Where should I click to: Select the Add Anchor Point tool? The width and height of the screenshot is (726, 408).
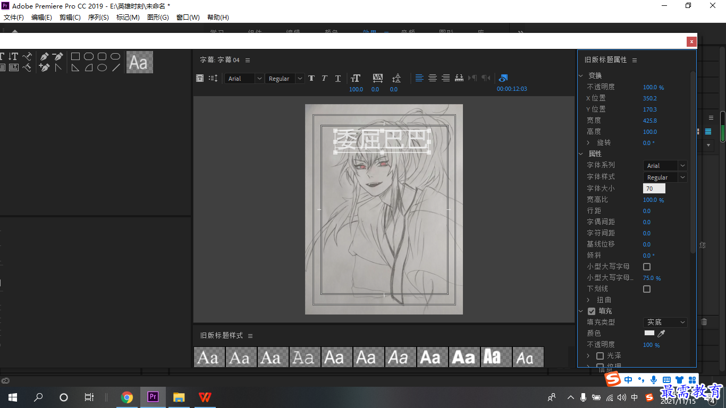44,67
